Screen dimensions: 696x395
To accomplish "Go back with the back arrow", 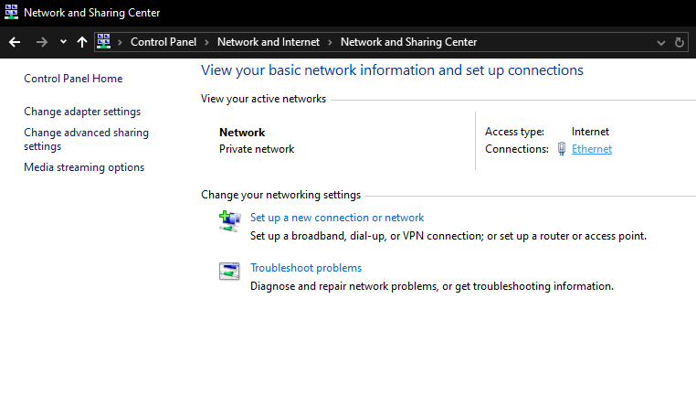I will point(15,42).
